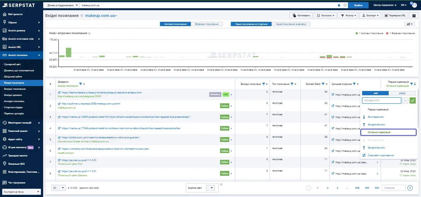Open the Контрастна тема theme dropdown
Viewport: 421px width, 197px height.
(21, 192)
